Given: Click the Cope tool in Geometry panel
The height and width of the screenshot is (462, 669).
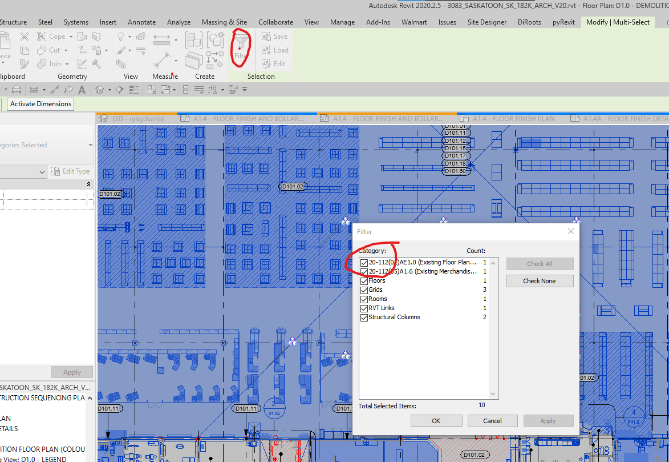Looking at the screenshot, I should coord(50,36).
